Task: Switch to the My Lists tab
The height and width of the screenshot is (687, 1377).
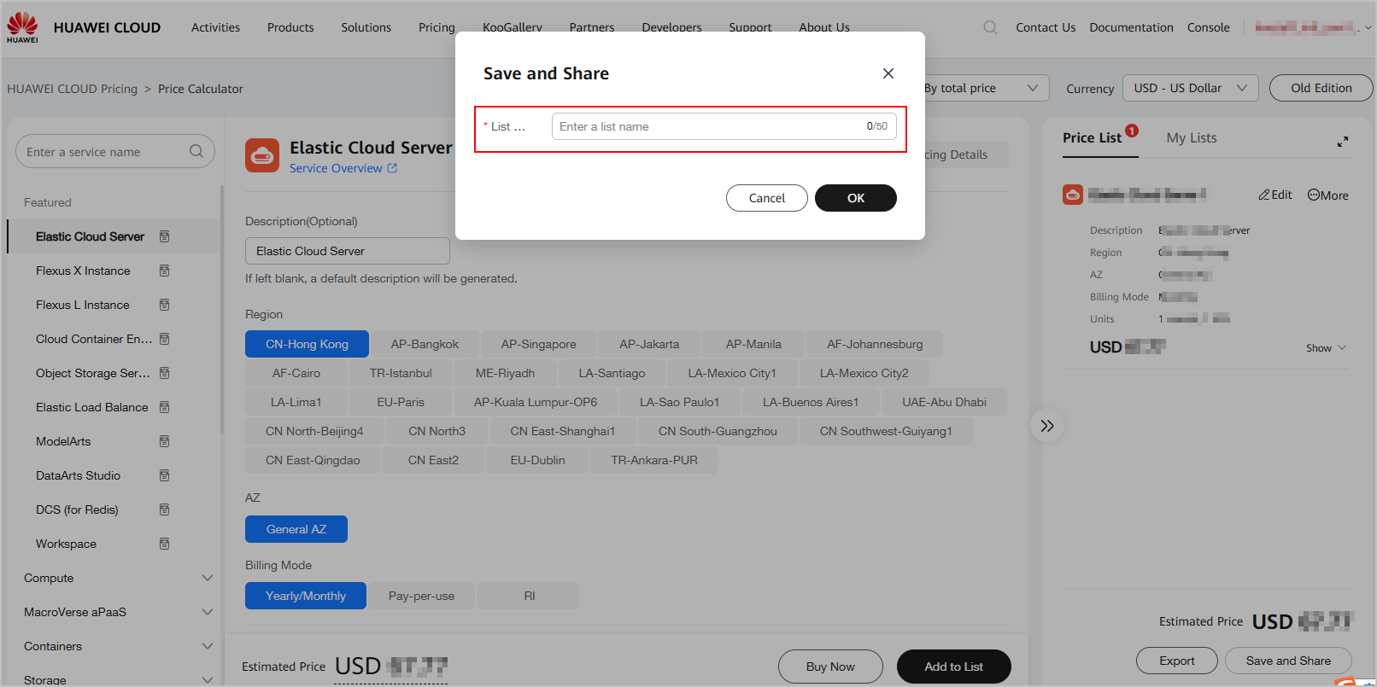Action: tap(1192, 137)
